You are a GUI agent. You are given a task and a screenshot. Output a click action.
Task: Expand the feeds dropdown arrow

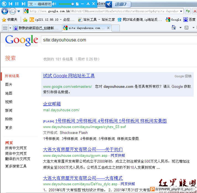point(193,28)
